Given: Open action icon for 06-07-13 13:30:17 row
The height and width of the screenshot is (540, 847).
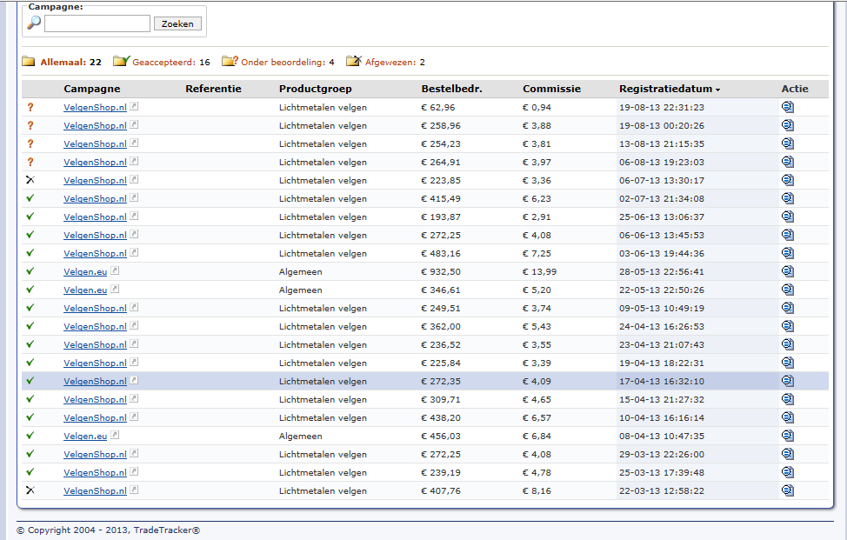Looking at the screenshot, I should tap(788, 180).
